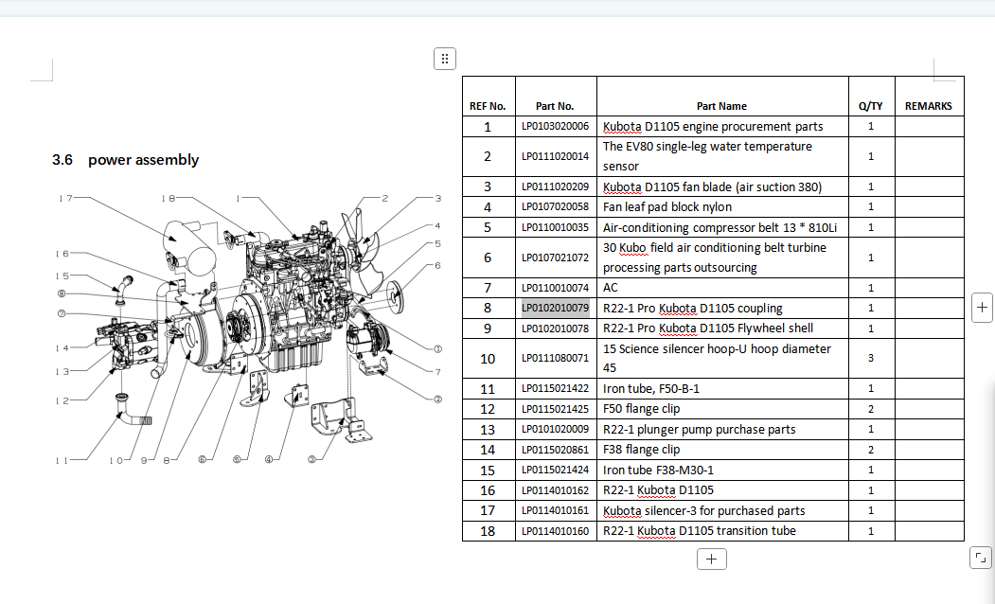This screenshot has height=604, width=995.
Task: Click the table move handle icon
Action: point(445,59)
